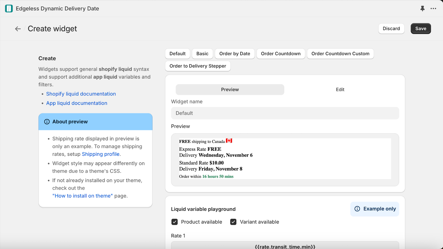443x249 pixels.
Task: Click the "Create widget" page title
Action: click(52, 29)
